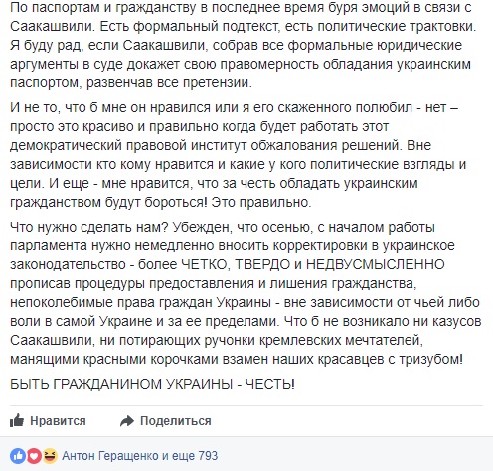Image resolution: width=493 pixels, height=471 pixels.
Task: Click the divider line above the Like button
Action: [x=246, y=405]
